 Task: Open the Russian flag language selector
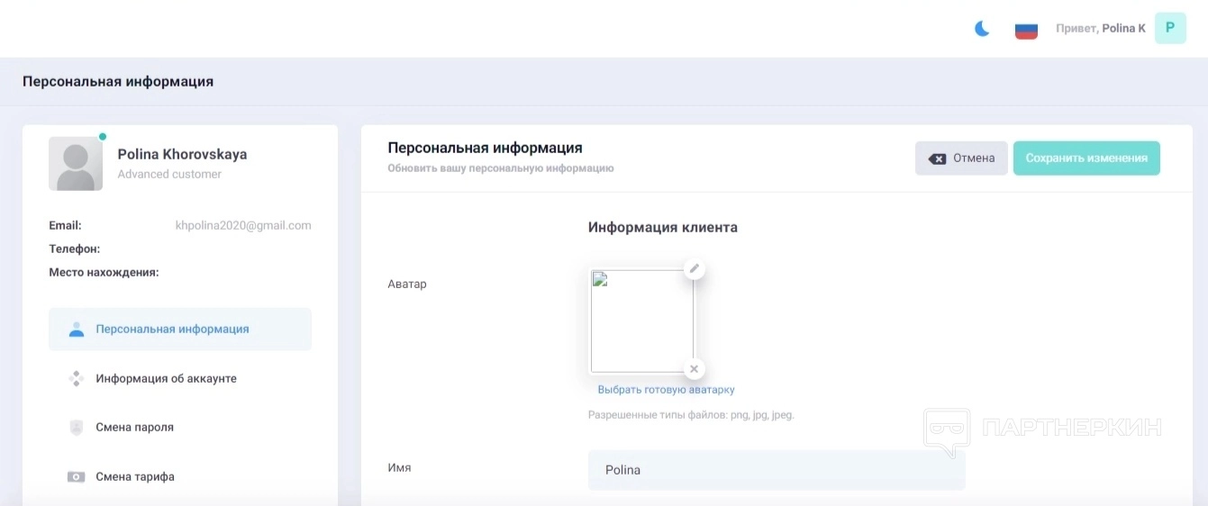coord(1026,30)
